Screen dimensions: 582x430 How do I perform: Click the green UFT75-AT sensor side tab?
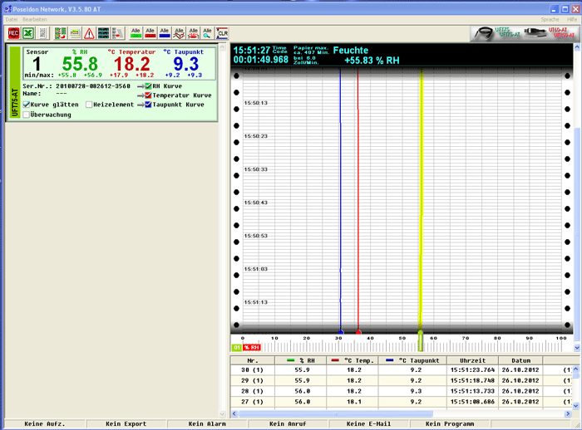tap(15, 83)
